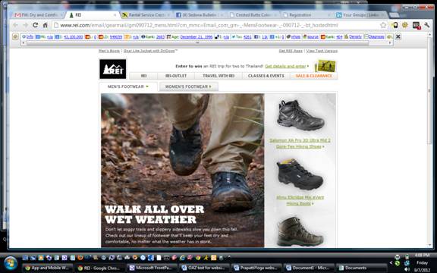The image size is (437, 273).
Task: Click the View Text Version link
Action: (322, 51)
